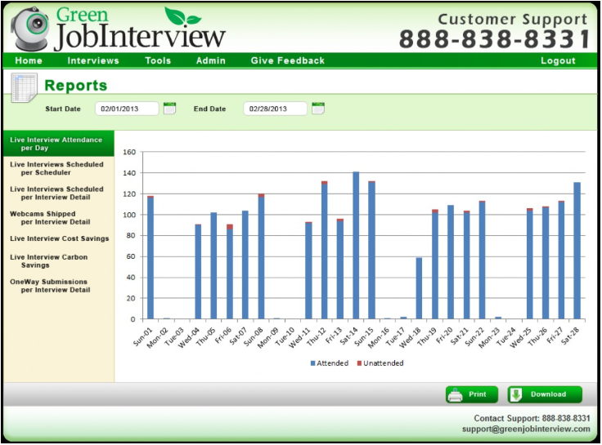Click the green arrow Download icon
This screenshot has width=602, height=445.
click(516, 394)
